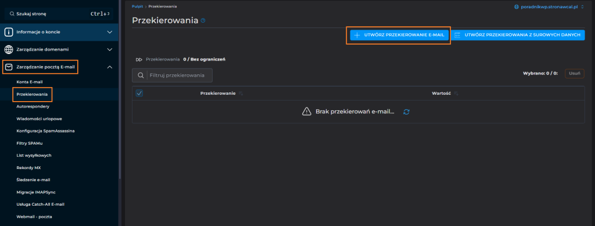Open List wysyłkowych menu item
Screen dimensions: 595x226
(34, 156)
